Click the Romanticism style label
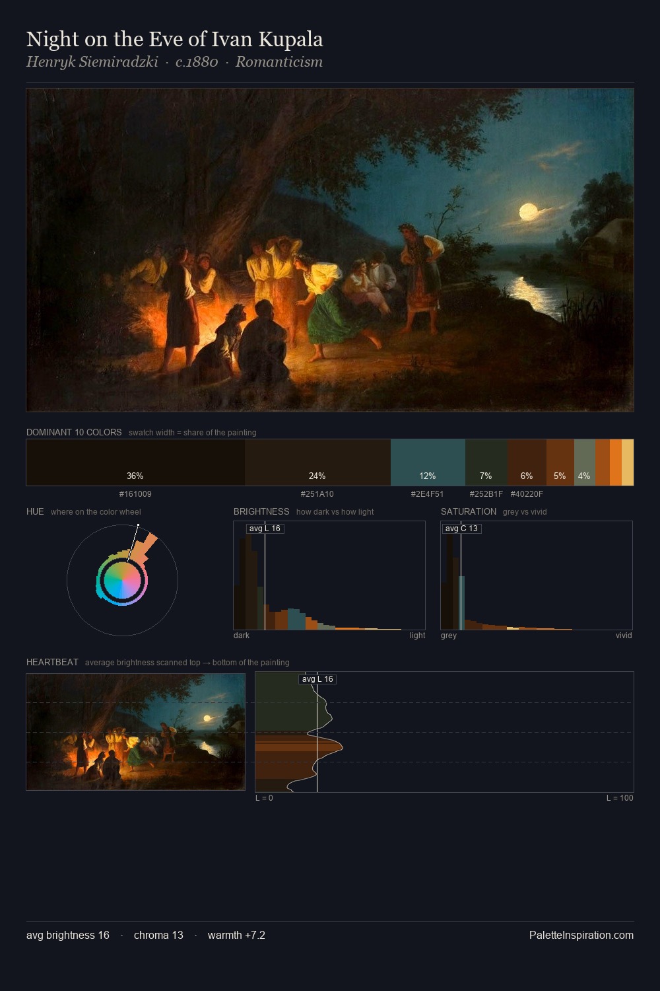 279,62
